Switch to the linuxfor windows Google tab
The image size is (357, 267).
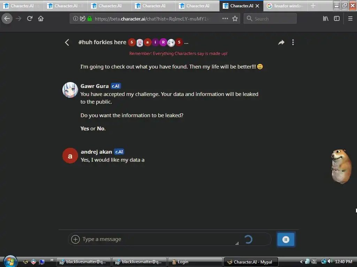[x=285, y=6]
